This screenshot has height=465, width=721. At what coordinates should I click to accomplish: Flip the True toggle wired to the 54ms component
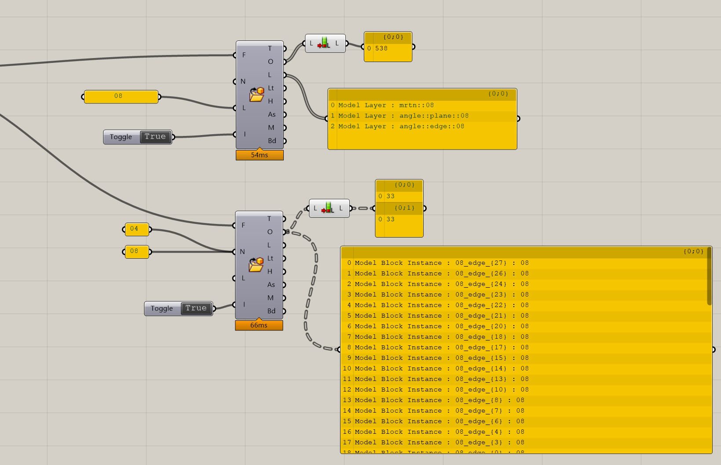point(155,137)
